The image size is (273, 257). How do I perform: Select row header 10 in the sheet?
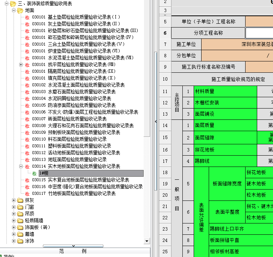(x=165, y=79)
